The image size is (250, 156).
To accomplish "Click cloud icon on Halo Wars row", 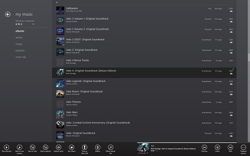I will pyautogui.click(x=231, y=115).
